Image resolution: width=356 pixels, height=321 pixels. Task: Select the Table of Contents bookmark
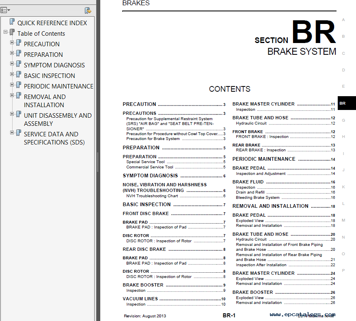[41, 34]
